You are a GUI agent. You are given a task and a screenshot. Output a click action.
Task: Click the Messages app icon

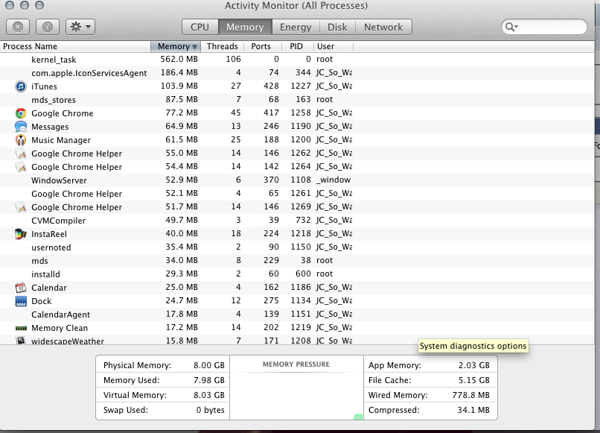tap(21, 127)
